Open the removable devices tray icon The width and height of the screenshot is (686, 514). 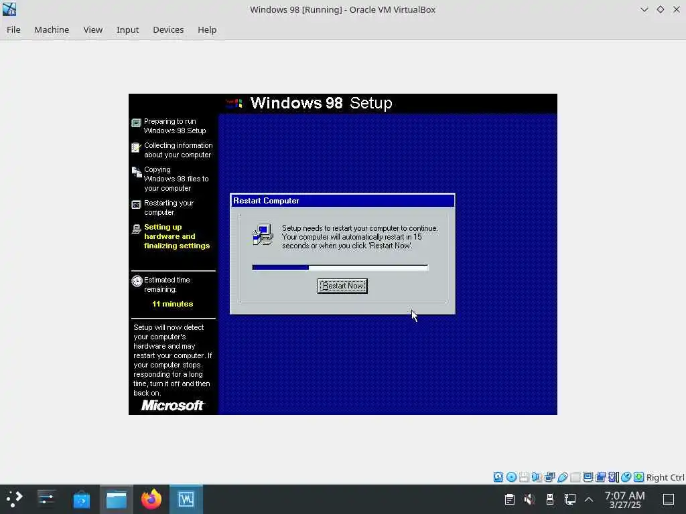[x=550, y=499]
